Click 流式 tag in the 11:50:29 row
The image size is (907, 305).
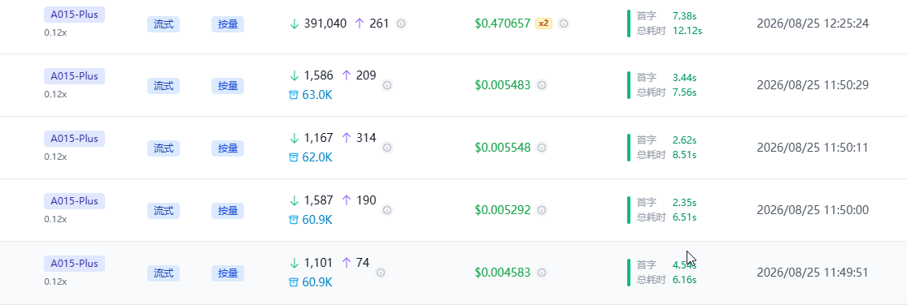pos(164,86)
